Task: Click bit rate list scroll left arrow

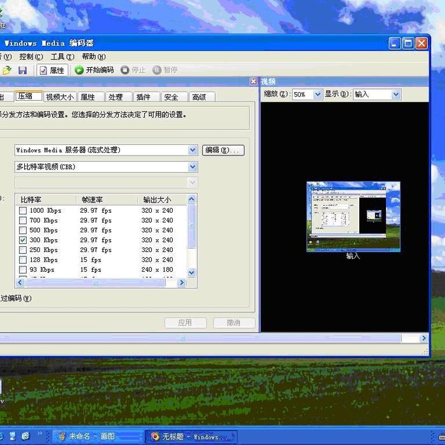Action: [x=20, y=282]
